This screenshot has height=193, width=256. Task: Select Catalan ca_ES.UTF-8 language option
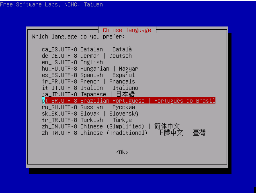[x=87, y=49]
